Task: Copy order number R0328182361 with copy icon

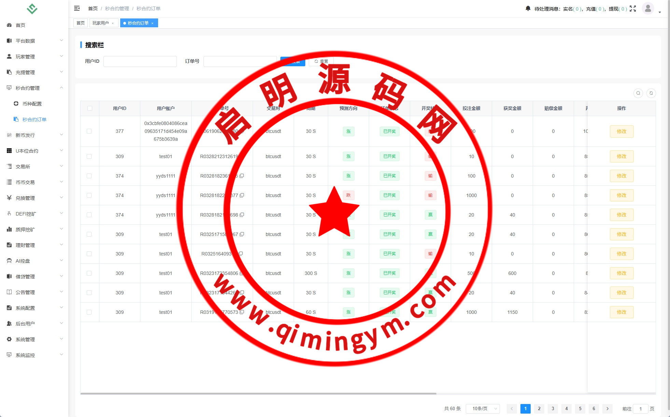Action: click(242, 176)
